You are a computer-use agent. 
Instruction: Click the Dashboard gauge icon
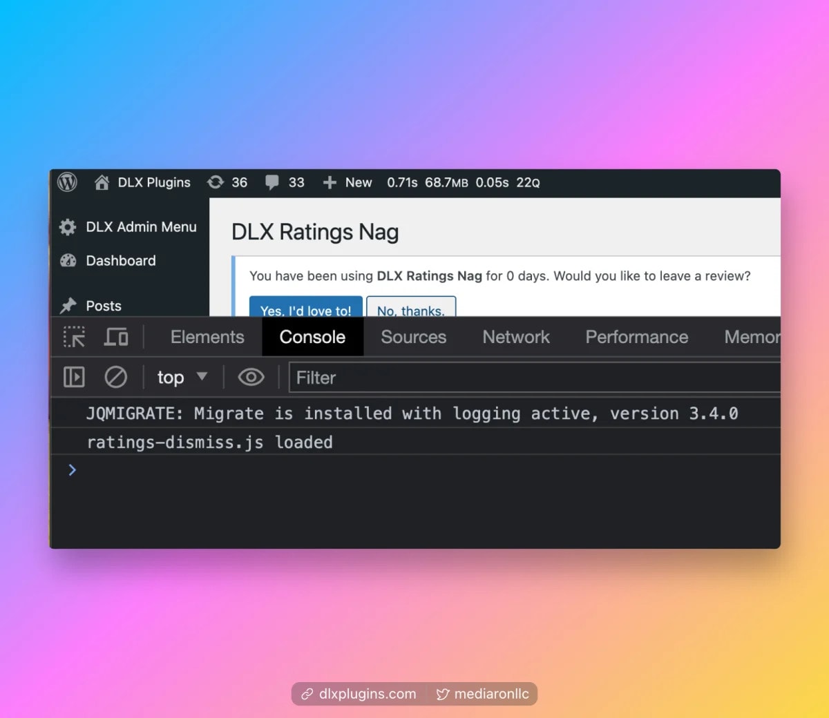point(68,261)
